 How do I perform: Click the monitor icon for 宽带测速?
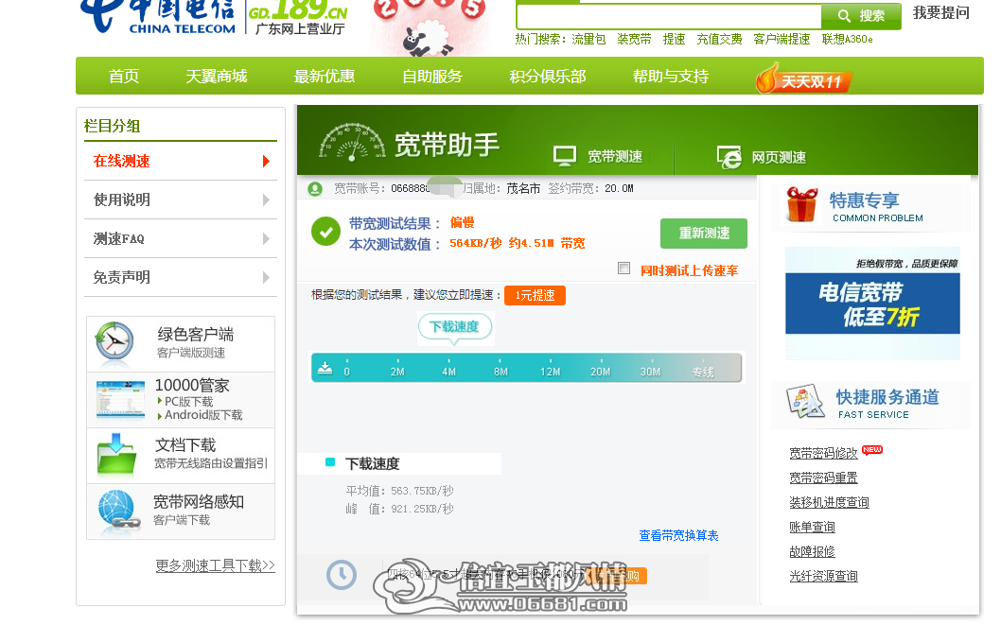pos(564,156)
